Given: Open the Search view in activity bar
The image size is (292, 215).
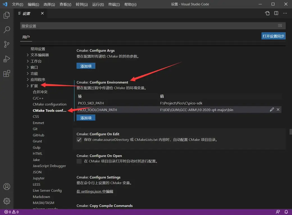Looking at the screenshot, I should pos(7,30).
